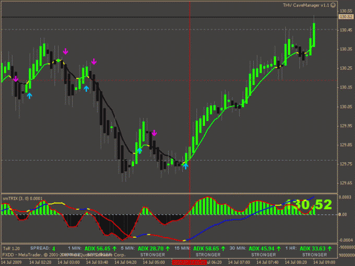Click the 0.0003 smTRIX scale value
355x266 pixels.
point(345,197)
